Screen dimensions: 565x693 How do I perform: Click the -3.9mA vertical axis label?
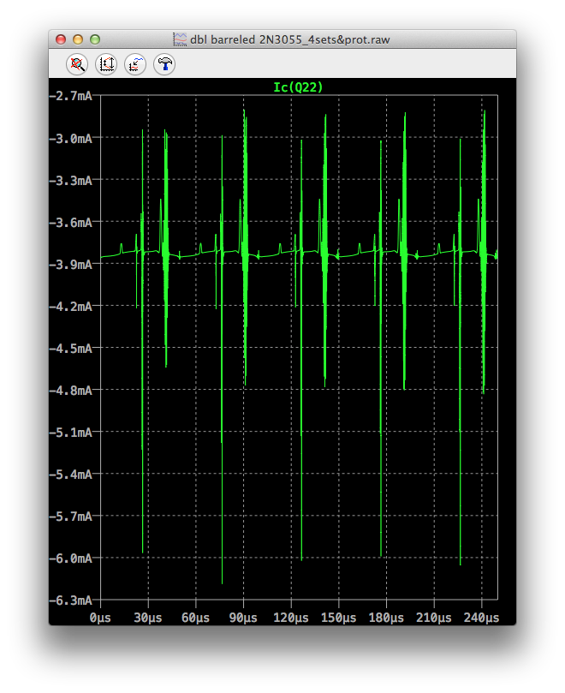[71, 265]
